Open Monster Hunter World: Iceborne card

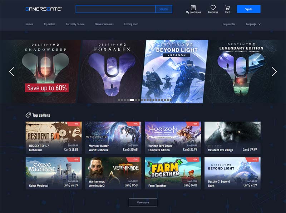tap(113, 138)
